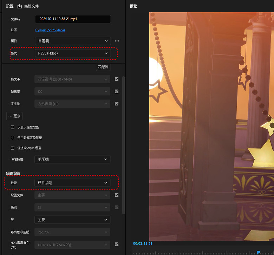Click the preview timeline ruler
The height and width of the screenshot is (255, 274).
[x=203, y=253]
